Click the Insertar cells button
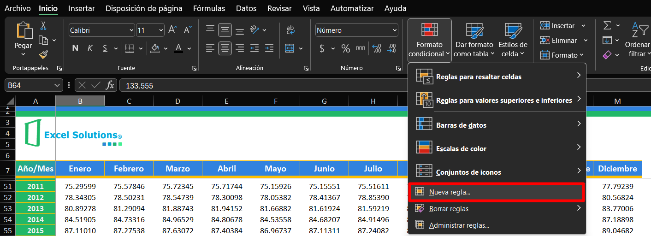This screenshot has height=236, width=651. pos(563,26)
